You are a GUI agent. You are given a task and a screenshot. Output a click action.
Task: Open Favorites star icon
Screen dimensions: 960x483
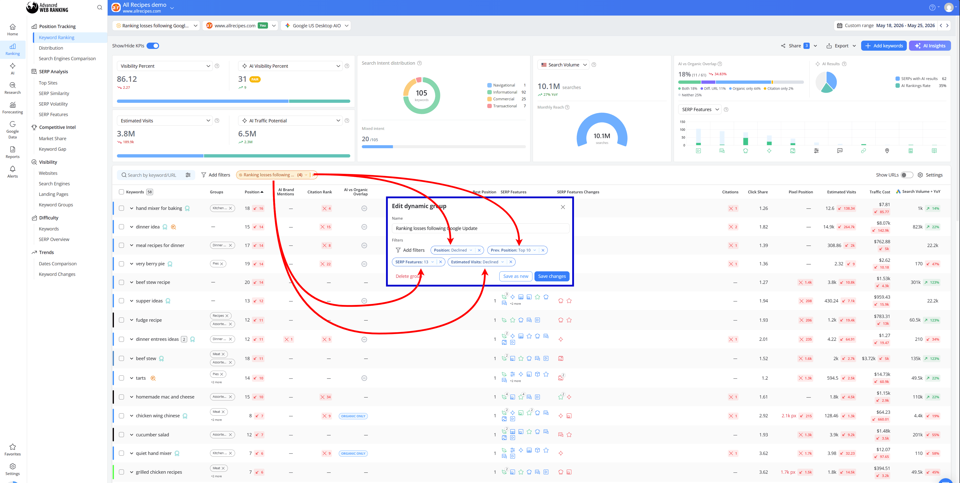point(13,449)
